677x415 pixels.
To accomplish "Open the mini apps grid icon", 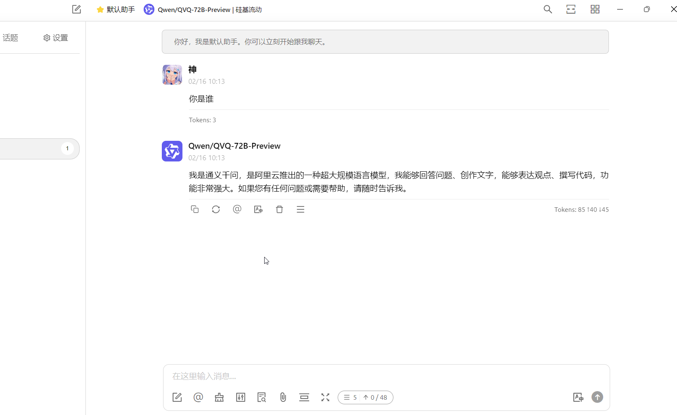I will (x=595, y=9).
